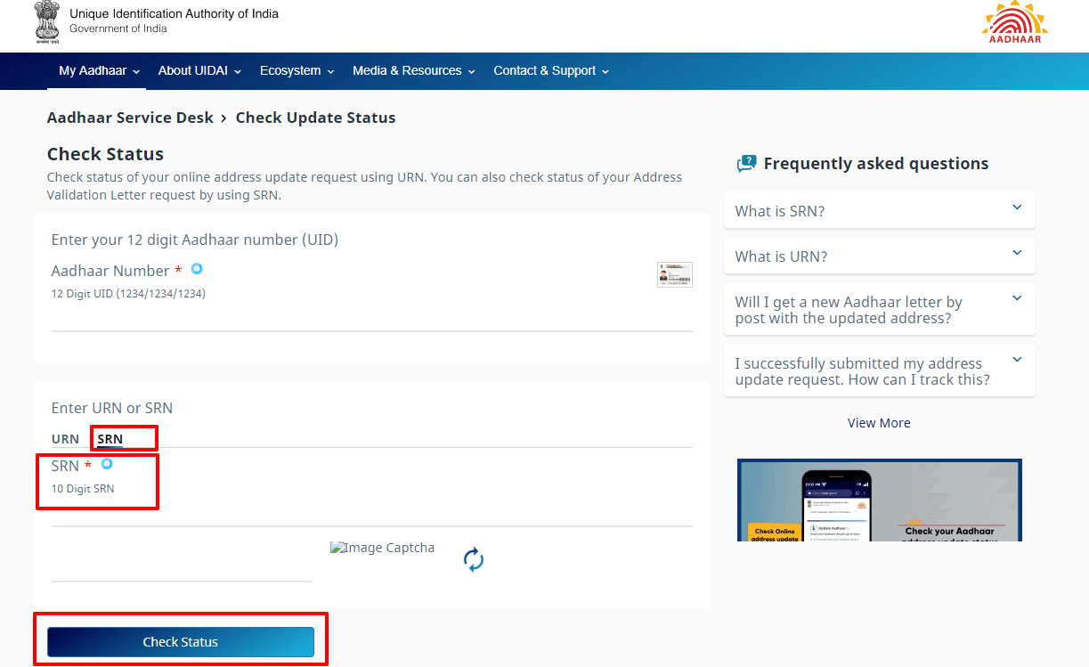Click the Aadhaar card sample image icon
Screen dimensions: 1089x667
674,274
